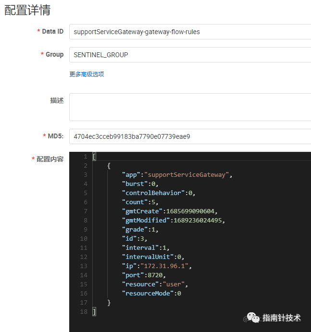Screen dimensions: 311x332
Task: Click the Data ID input field
Action: [190, 32]
